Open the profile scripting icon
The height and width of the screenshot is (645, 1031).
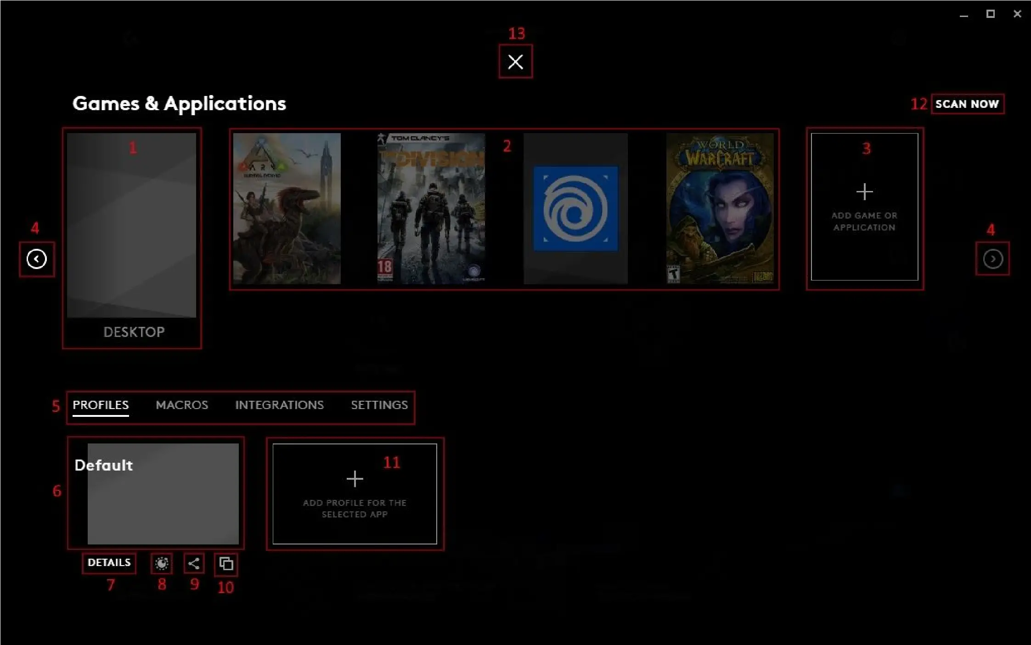tap(161, 563)
